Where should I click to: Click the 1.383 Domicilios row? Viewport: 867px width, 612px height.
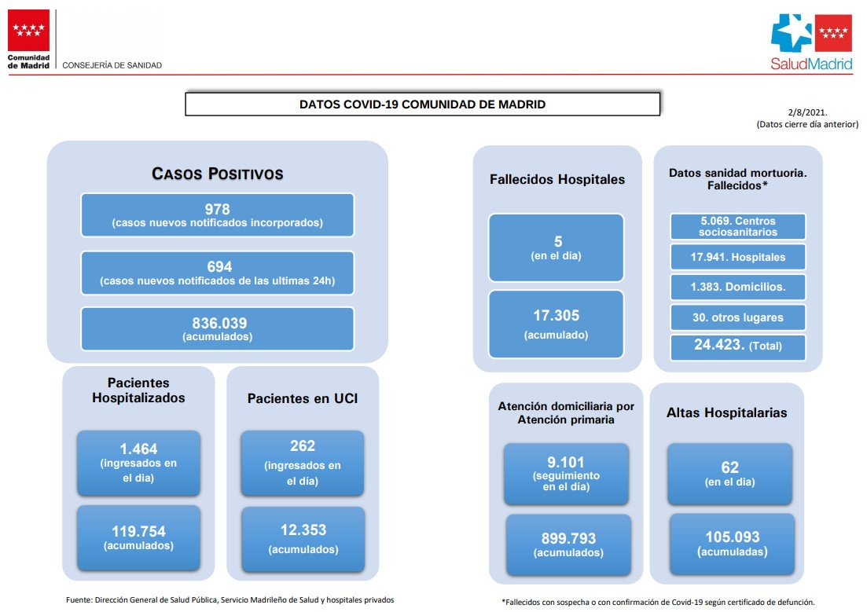(x=738, y=287)
